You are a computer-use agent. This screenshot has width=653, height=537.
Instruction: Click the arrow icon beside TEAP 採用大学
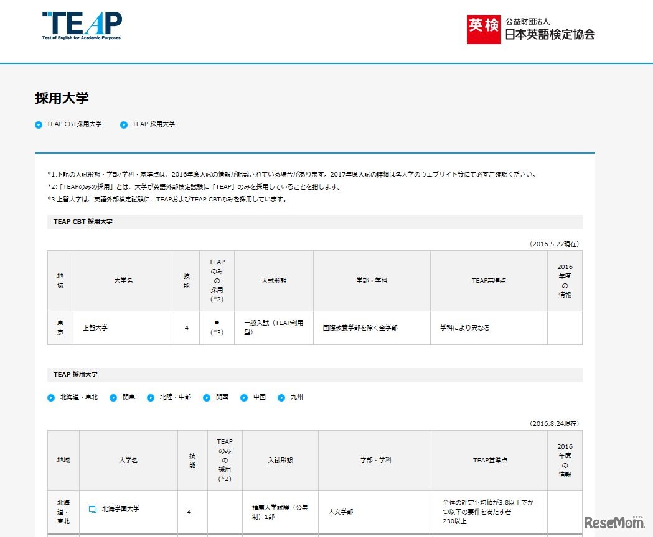(123, 124)
